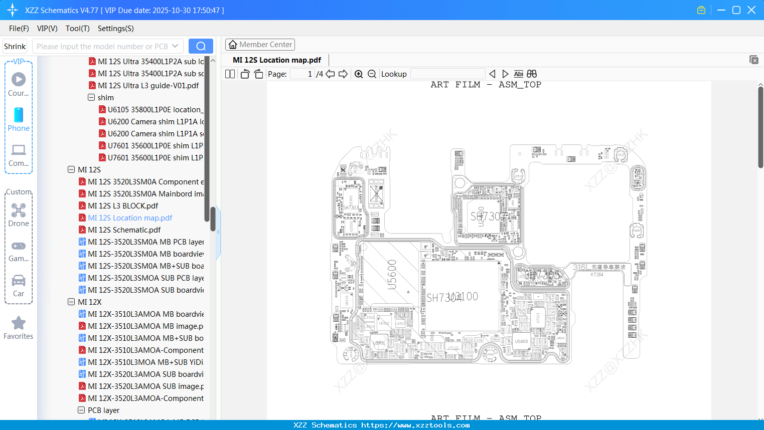This screenshot has width=764, height=430.
Task: Collapse the MI 12S folder
Action: tap(71, 169)
